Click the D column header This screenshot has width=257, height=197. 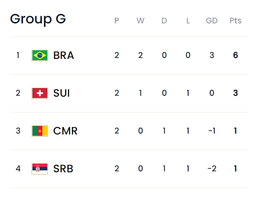[164, 21]
